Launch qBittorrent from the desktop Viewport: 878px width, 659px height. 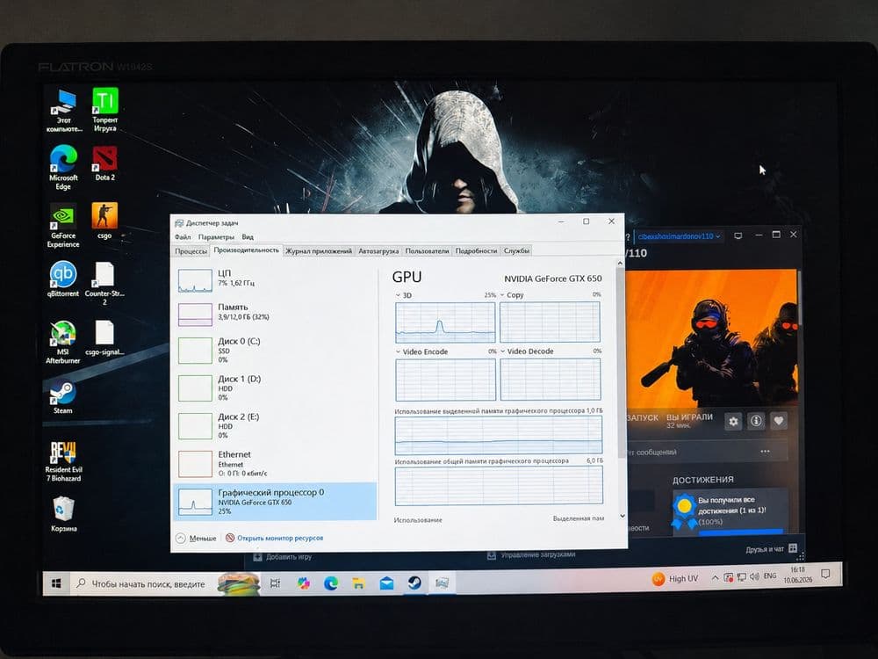click(63, 279)
